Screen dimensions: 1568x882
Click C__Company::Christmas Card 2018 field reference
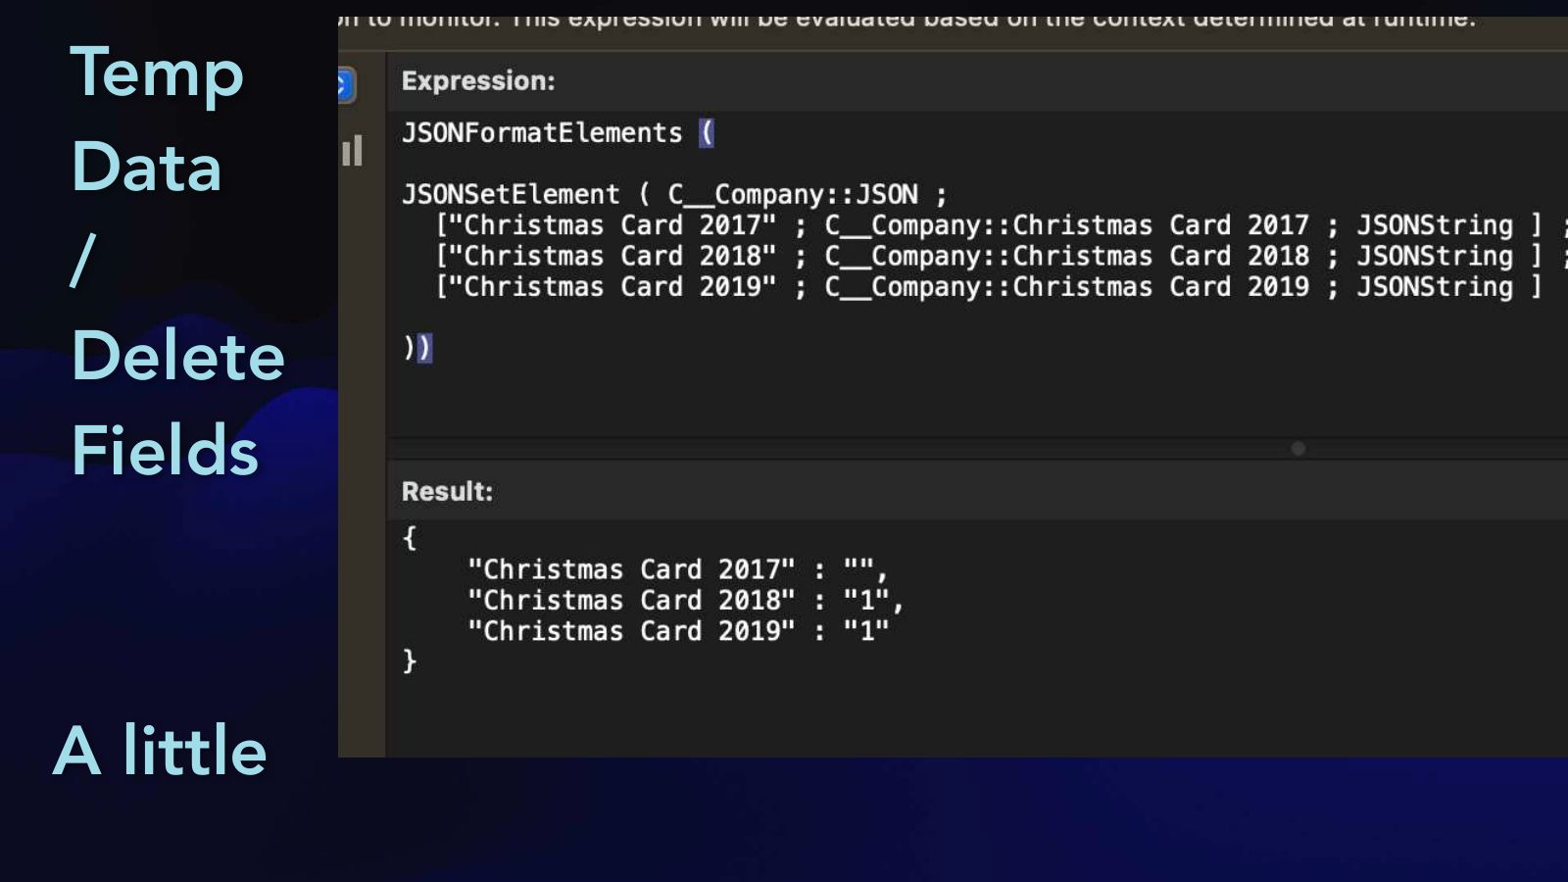click(1067, 256)
